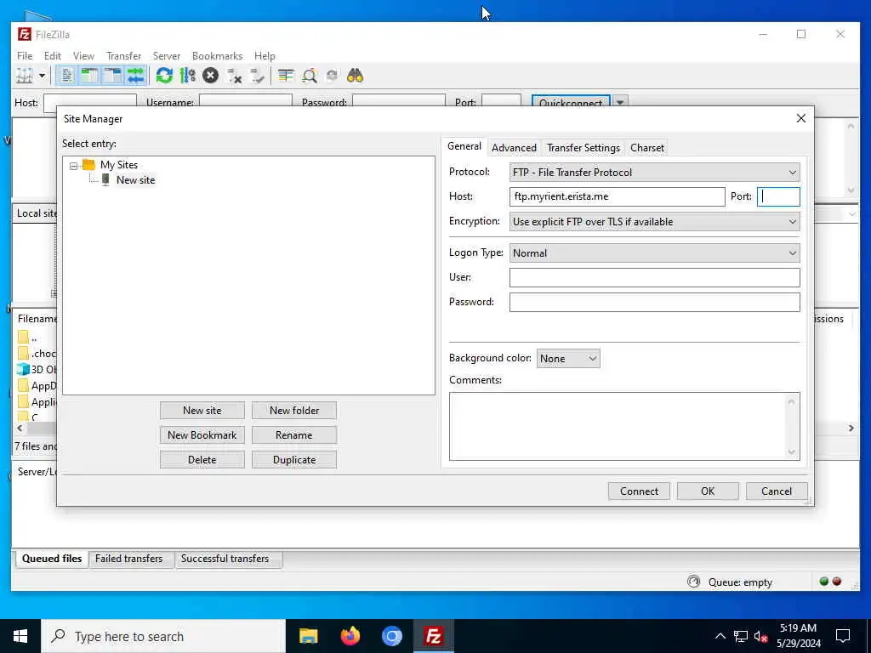The width and height of the screenshot is (871, 653).
Task: Click the Windows taskbar search box
Action: 163,636
